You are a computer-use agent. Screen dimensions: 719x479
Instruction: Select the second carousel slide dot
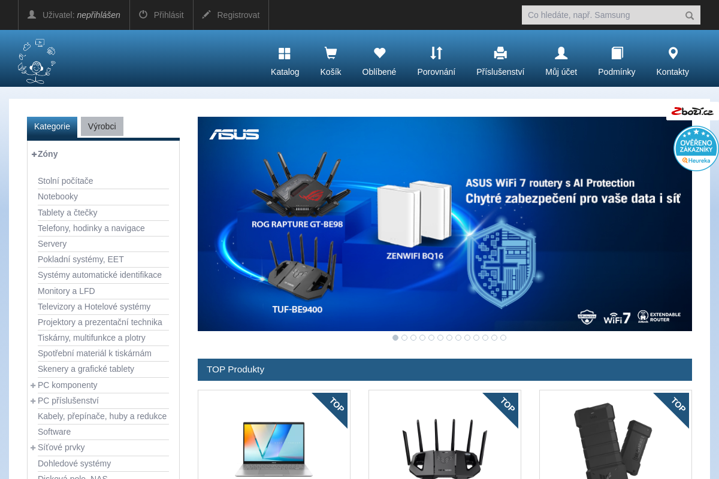tap(404, 338)
